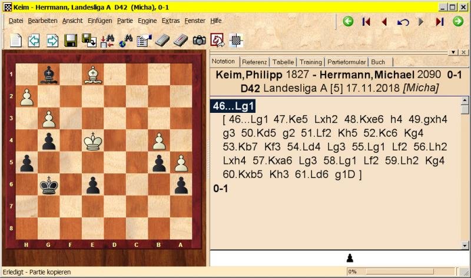This screenshot has height=278, width=471.
Task: Click the blue undo arrow
Action: pos(403,22)
